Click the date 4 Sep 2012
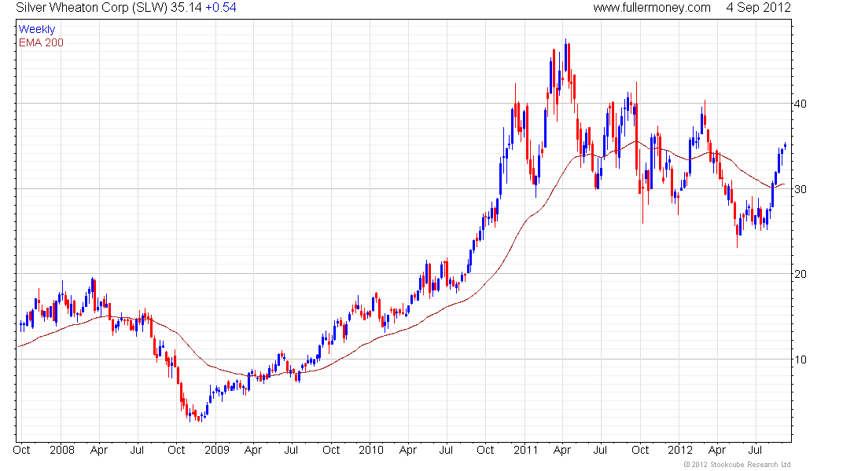The width and height of the screenshot is (865, 471). (759, 8)
